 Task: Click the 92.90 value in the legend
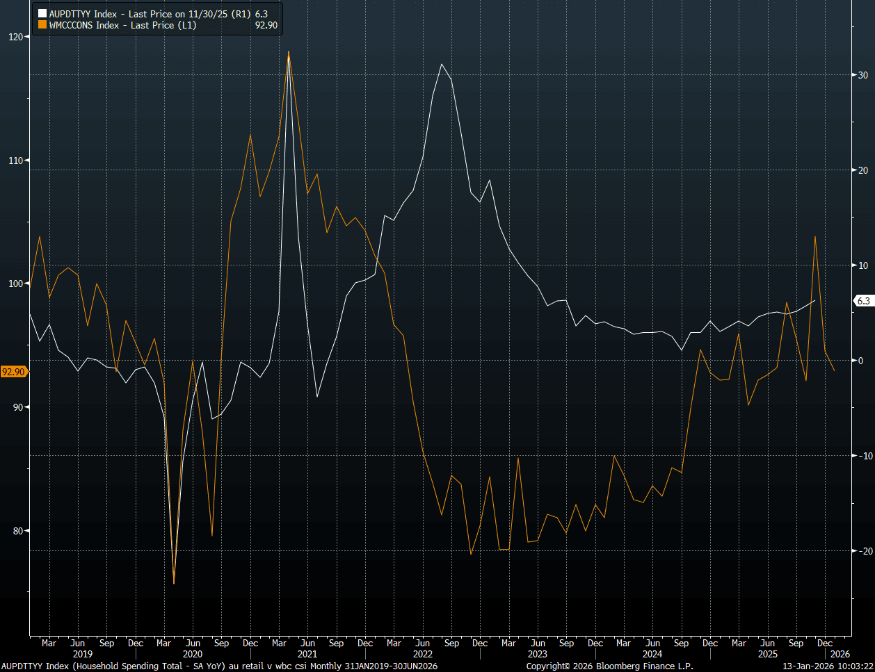tap(266, 24)
